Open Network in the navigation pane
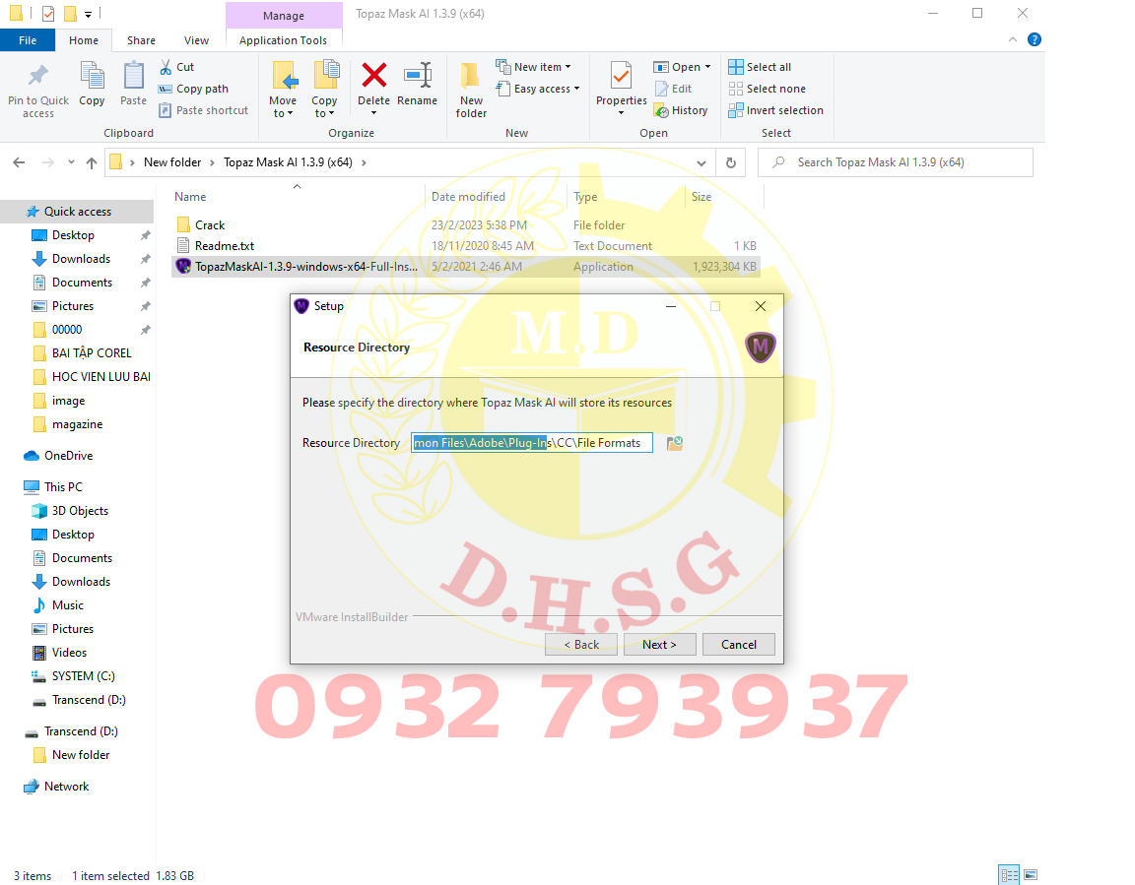Image resolution: width=1135 pixels, height=885 pixels. [67, 787]
